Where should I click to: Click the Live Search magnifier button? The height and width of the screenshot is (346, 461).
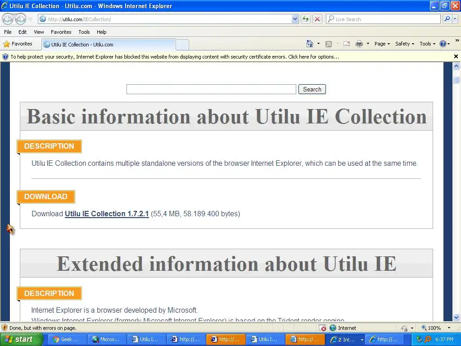(x=447, y=19)
